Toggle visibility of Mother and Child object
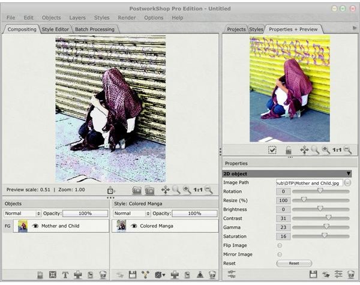The height and width of the screenshot is (285, 360). (35, 226)
